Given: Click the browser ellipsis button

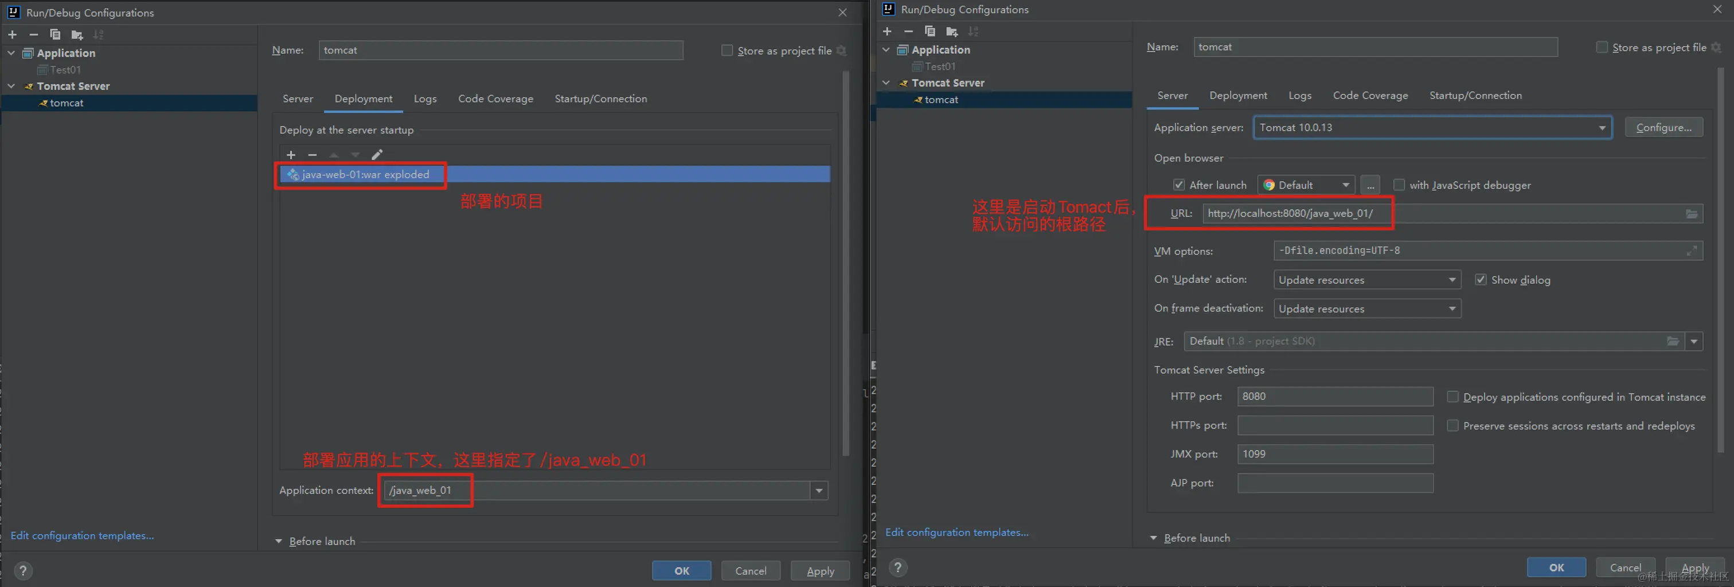Looking at the screenshot, I should (1370, 185).
